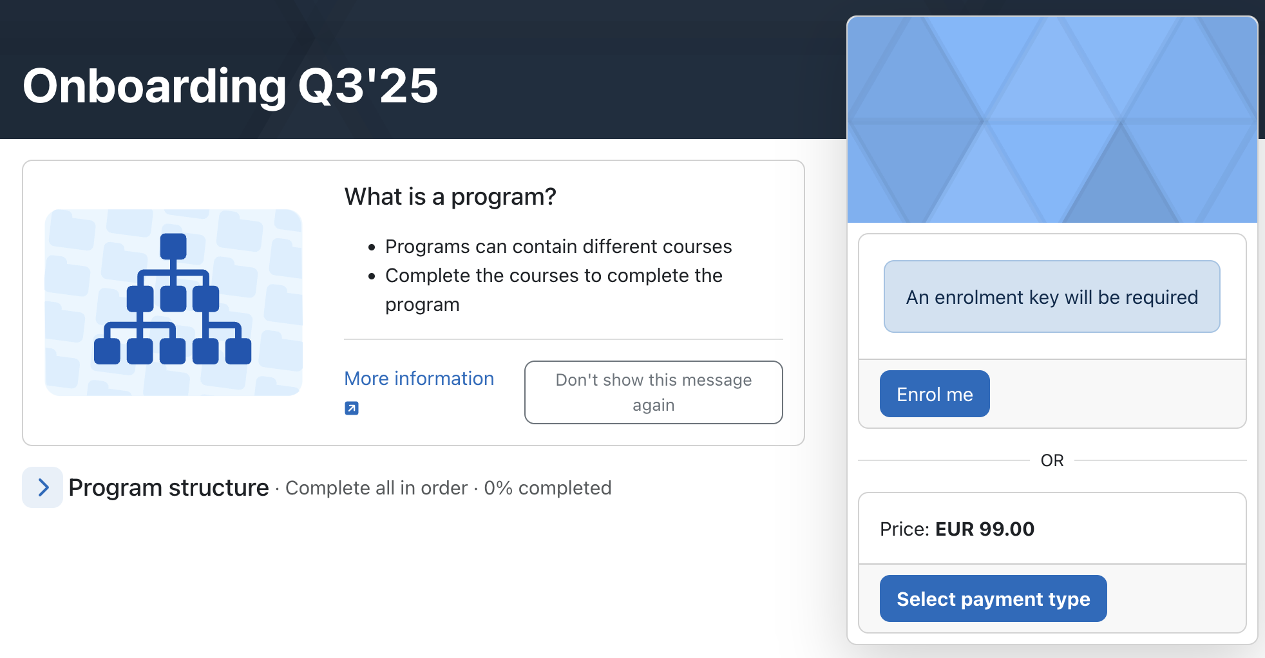Click the enrolment key required notice
The image size is (1265, 658).
click(x=1051, y=297)
